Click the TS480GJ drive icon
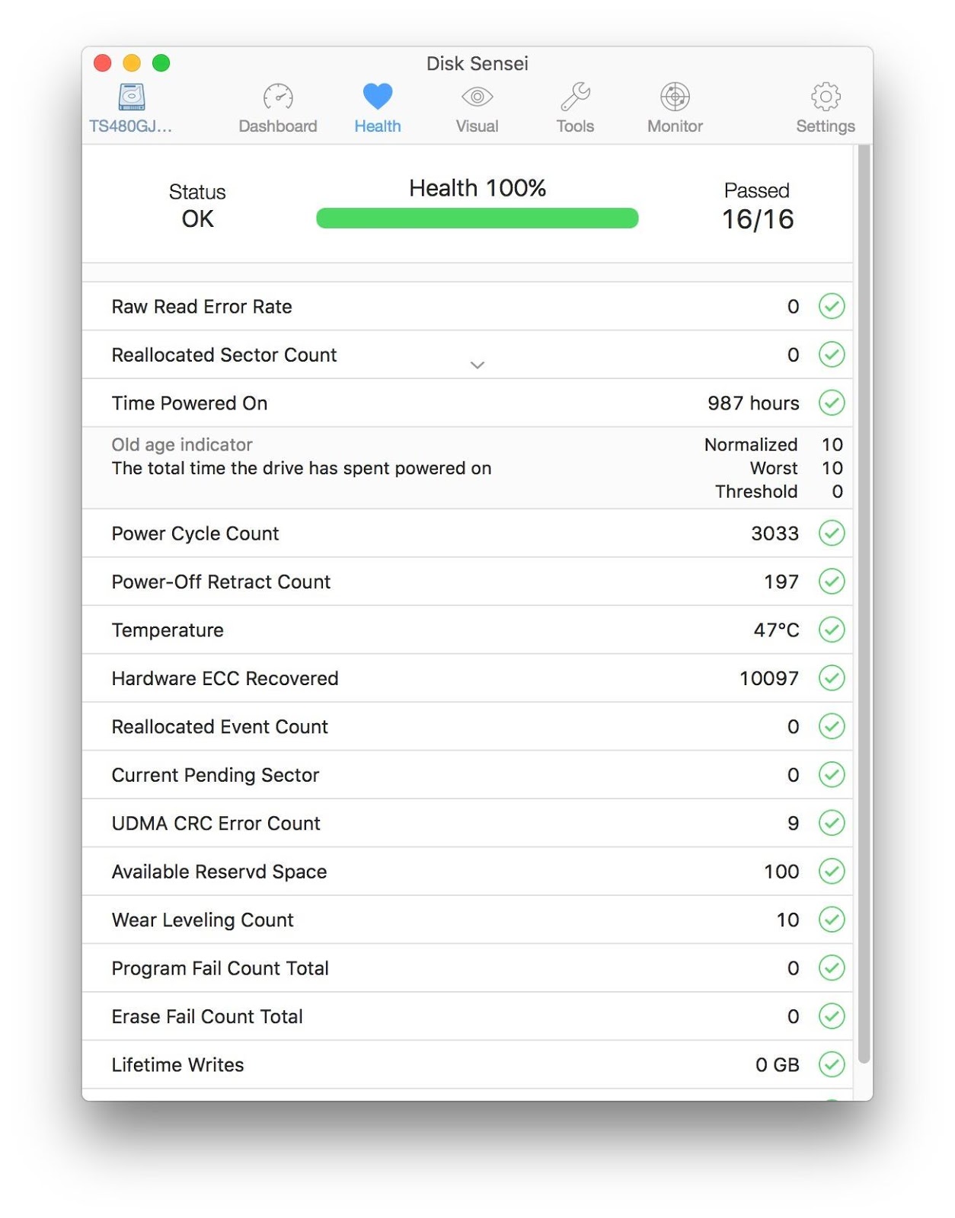955x1218 pixels. (131, 97)
